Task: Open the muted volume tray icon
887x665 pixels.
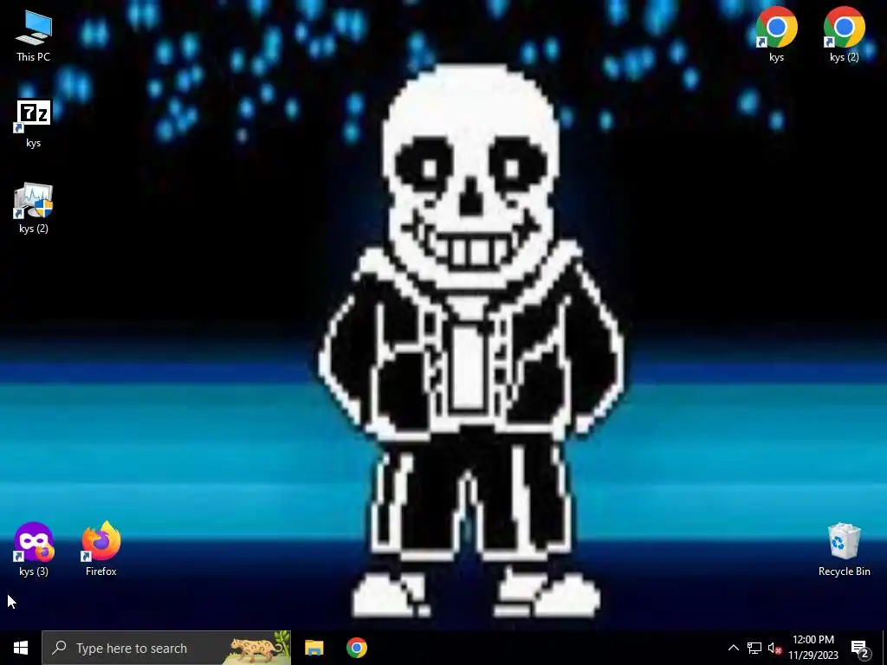Action: click(x=774, y=648)
